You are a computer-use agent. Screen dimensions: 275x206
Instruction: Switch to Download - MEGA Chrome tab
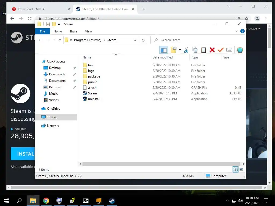coord(32,9)
